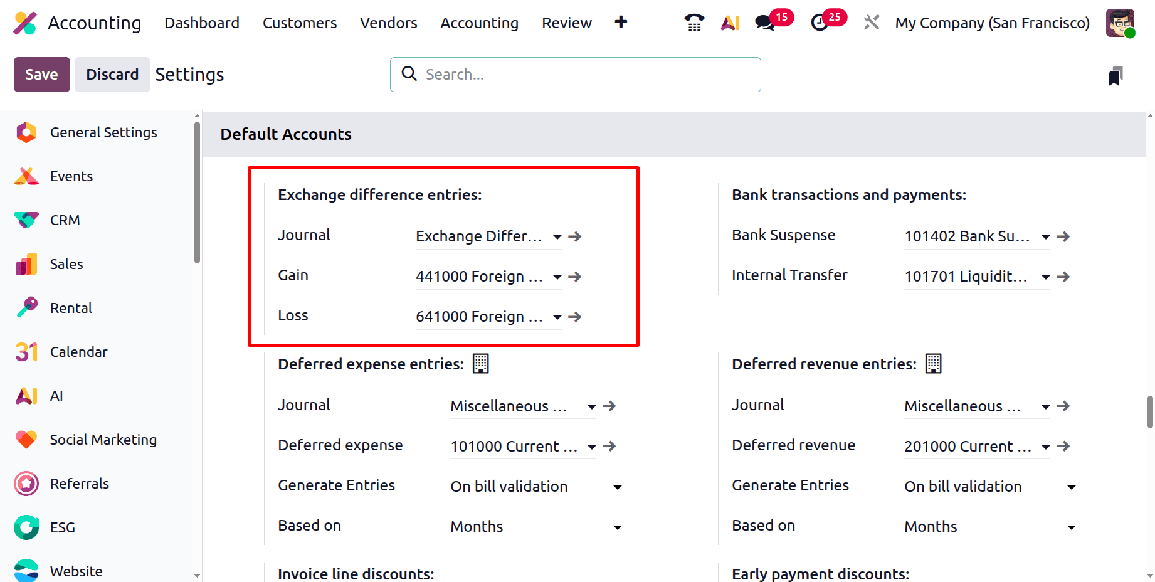Expand the Based on dropdown showing Months

pyautogui.click(x=618, y=527)
